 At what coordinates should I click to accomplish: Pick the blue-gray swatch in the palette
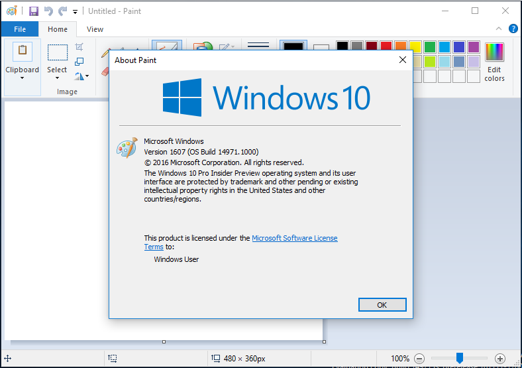coord(459,62)
